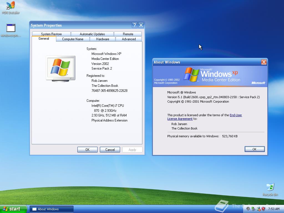Open the Remote tab
The height and width of the screenshot is (213, 284).
pyautogui.click(x=128, y=34)
